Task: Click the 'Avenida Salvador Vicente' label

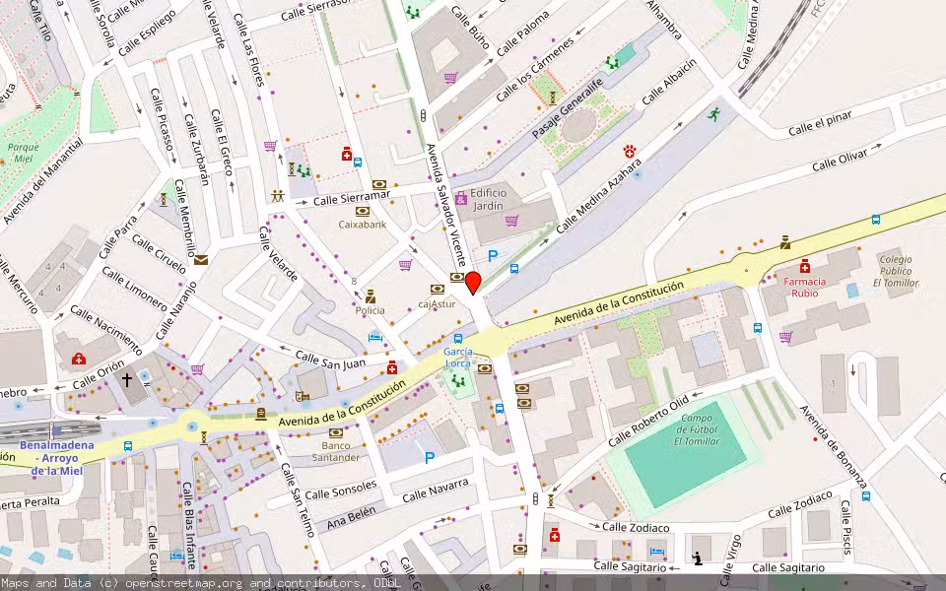Action: tap(445, 205)
